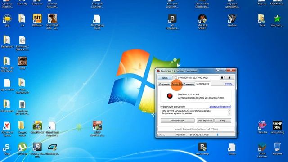Select the Trainz Simulator folder icon
This screenshot has height=162, width=288.
[22, 86]
